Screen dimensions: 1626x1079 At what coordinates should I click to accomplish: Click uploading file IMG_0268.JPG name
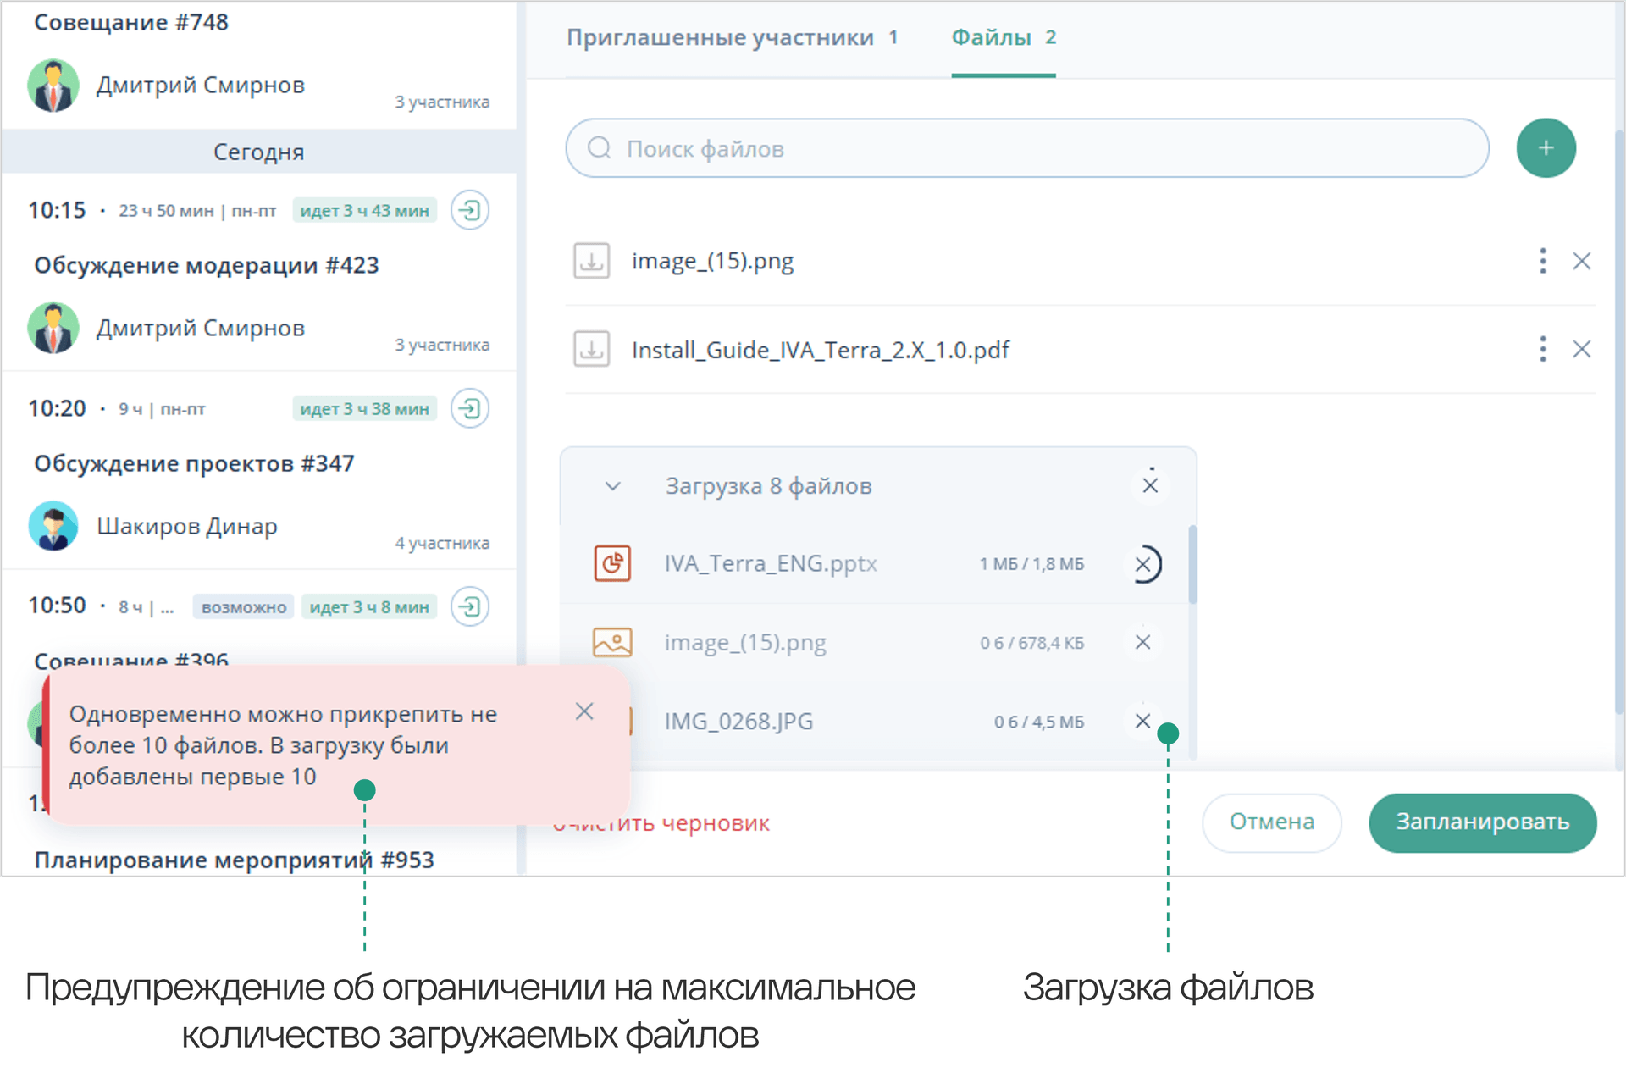coord(738,722)
